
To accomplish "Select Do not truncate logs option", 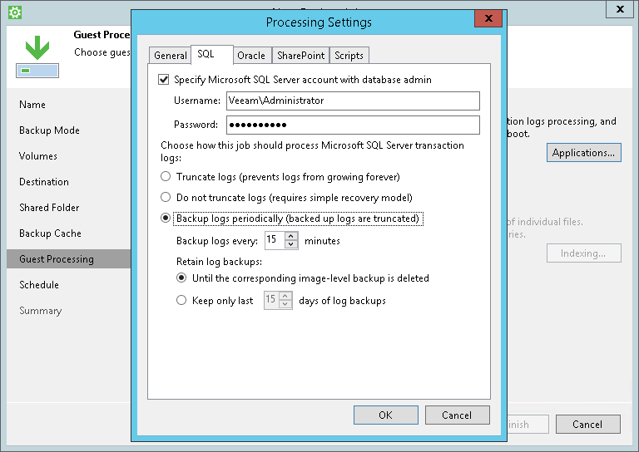I will click(x=166, y=197).
